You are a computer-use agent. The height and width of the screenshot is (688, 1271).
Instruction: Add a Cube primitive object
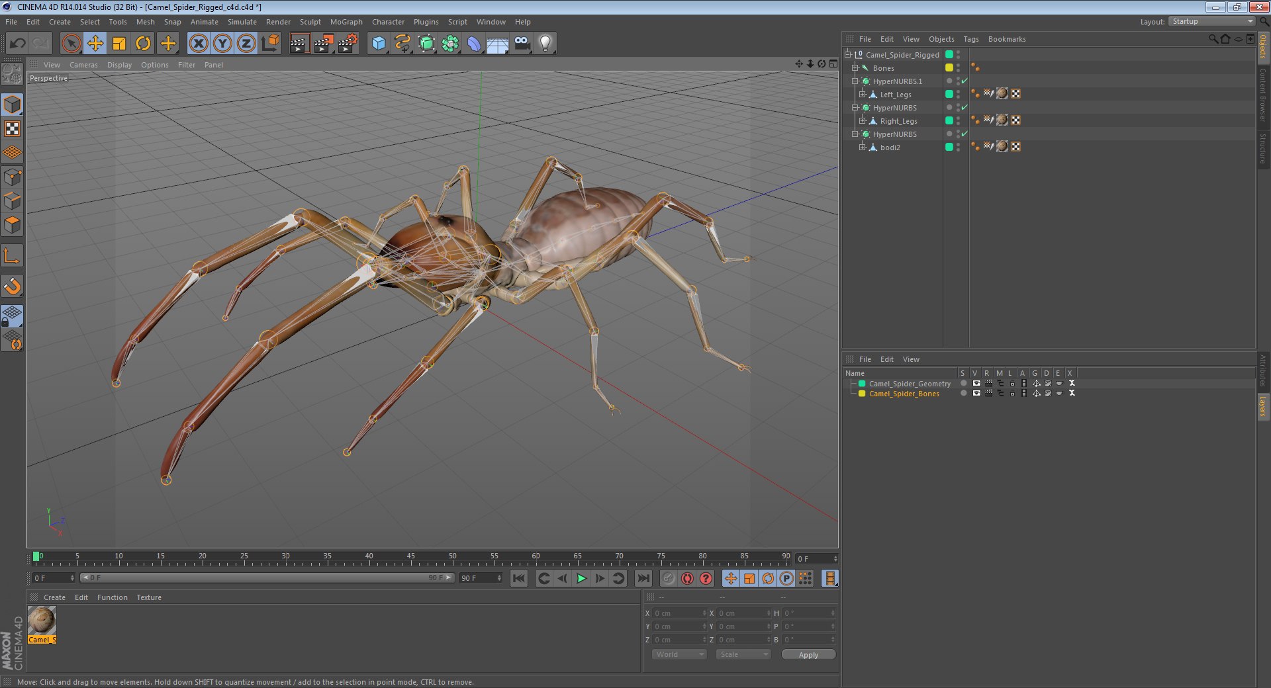(379, 44)
